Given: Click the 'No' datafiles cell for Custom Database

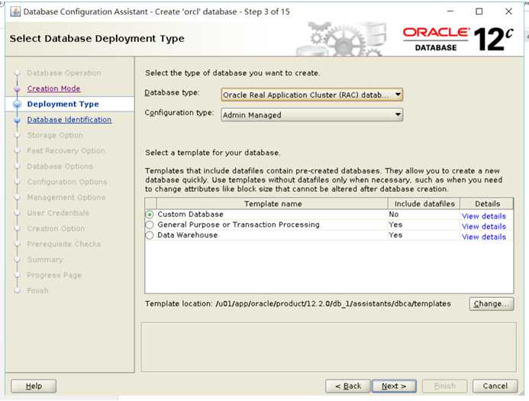Looking at the screenshot, I should pos(394,215).
